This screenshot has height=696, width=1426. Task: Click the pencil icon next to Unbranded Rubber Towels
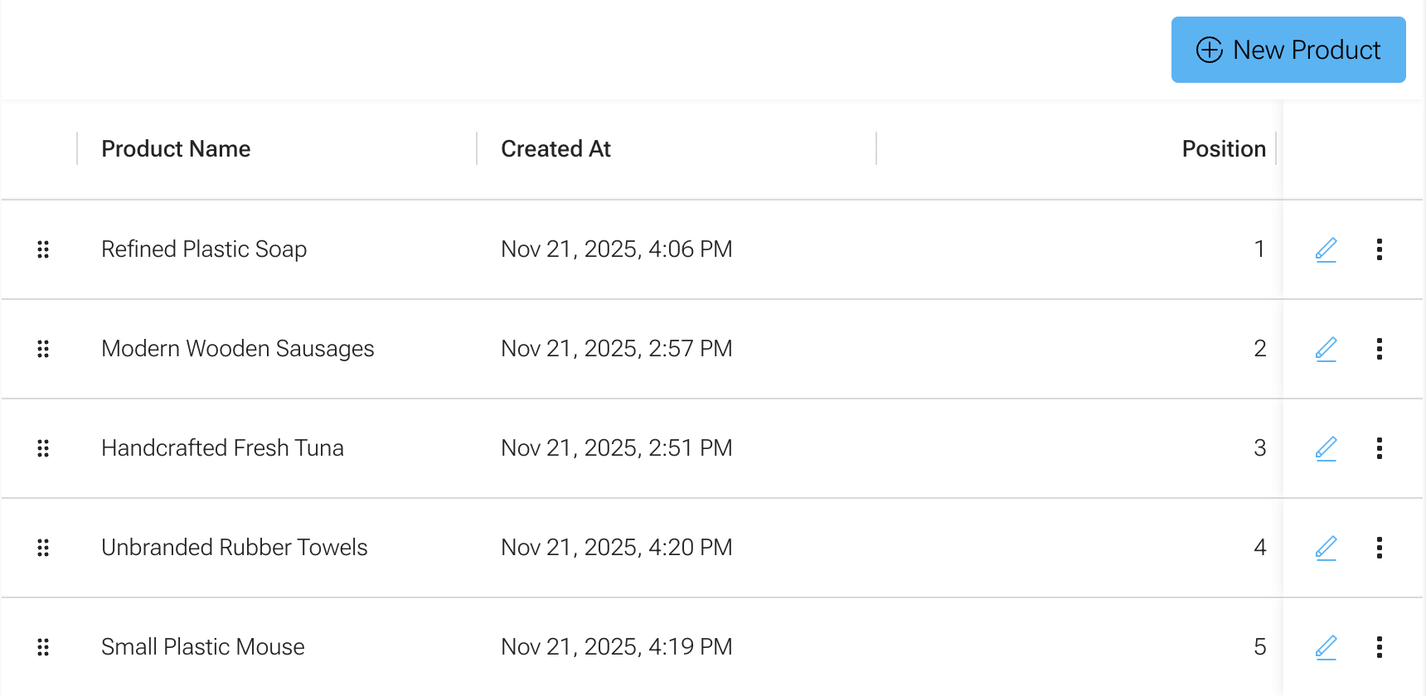[x=1326, y=547]
